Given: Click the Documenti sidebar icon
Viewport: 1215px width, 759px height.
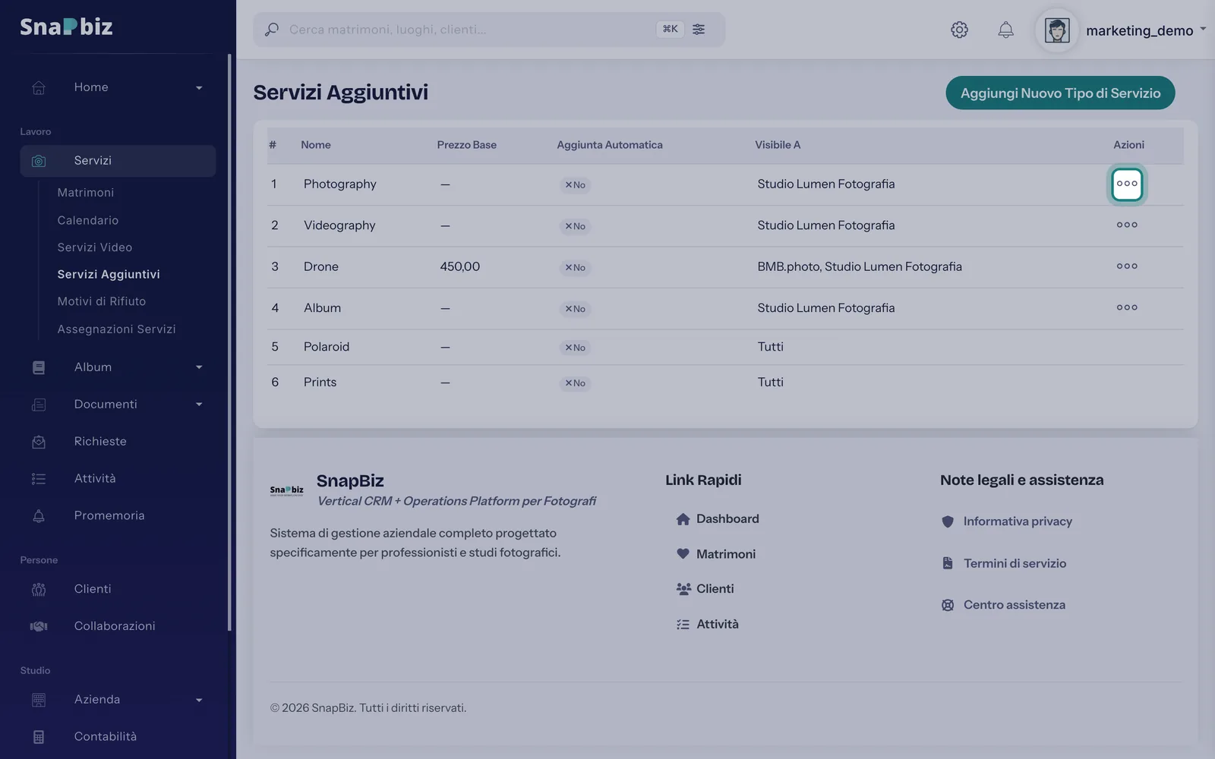Looking at the screenshot, I should [39, 405].
